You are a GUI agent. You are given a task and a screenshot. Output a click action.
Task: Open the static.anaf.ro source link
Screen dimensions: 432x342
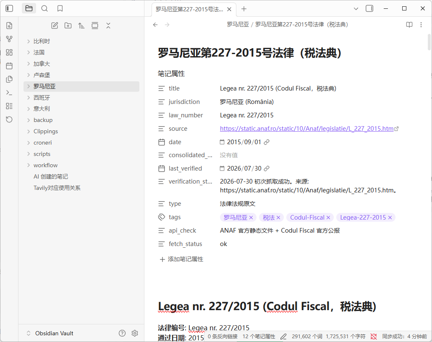pyautogui.click(x=306, y=129)
